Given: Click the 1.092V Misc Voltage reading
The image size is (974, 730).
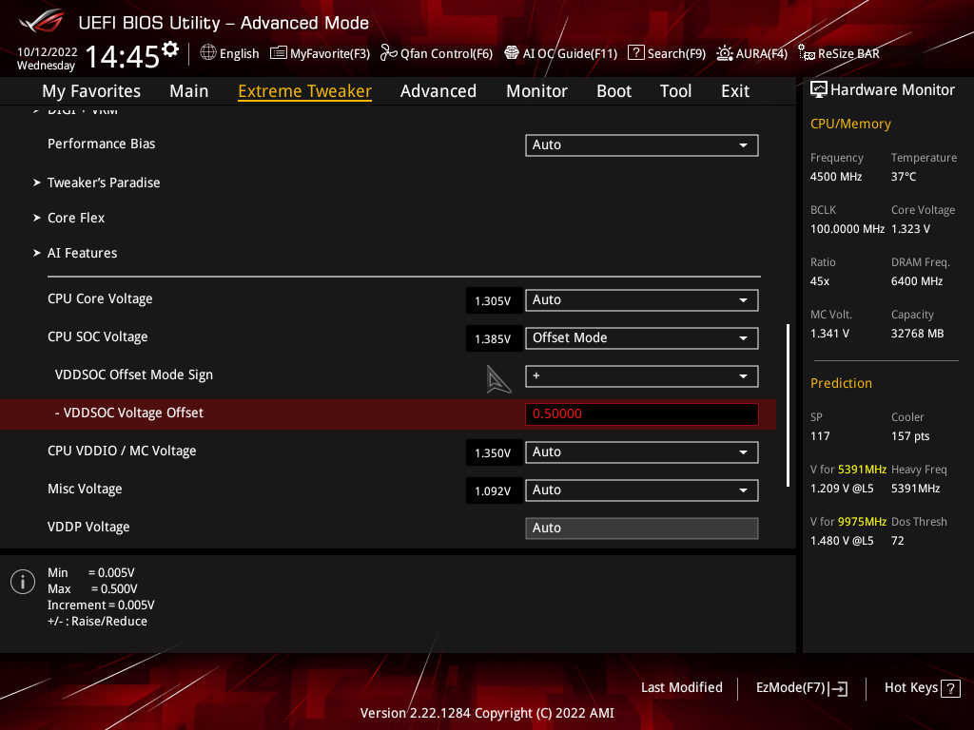Looking at the screenshot, I should (x=493, y=491).
